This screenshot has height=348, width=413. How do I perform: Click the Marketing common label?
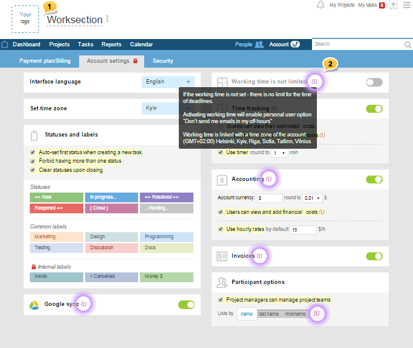coord(57,237)
